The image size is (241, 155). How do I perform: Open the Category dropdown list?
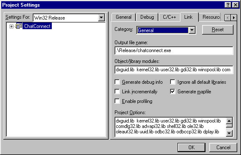pyautogui.click(x=192, y=30)
